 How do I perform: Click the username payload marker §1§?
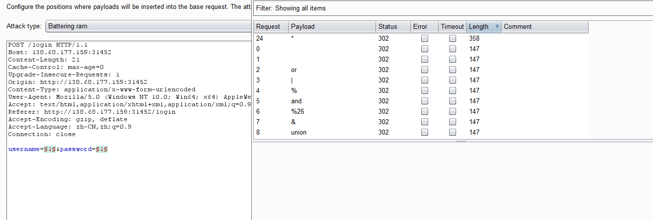tap(49, 149)
